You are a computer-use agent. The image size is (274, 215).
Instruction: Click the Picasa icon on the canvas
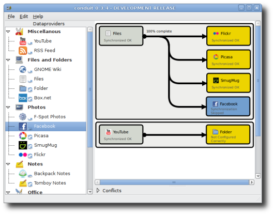216,57
